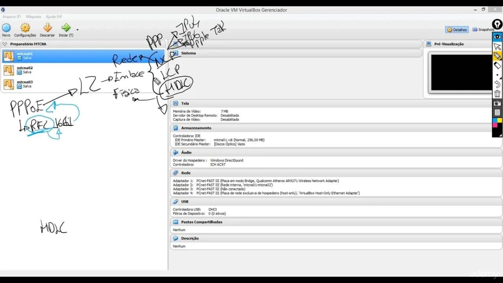Click the VirtualBox title bar icon
Viewport: 503px width, 283px height.
point(3,10)
